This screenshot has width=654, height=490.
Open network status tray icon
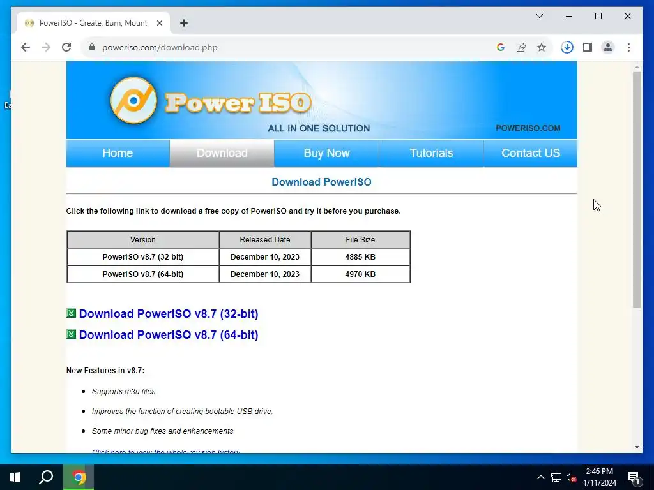[x=556, y=477]
